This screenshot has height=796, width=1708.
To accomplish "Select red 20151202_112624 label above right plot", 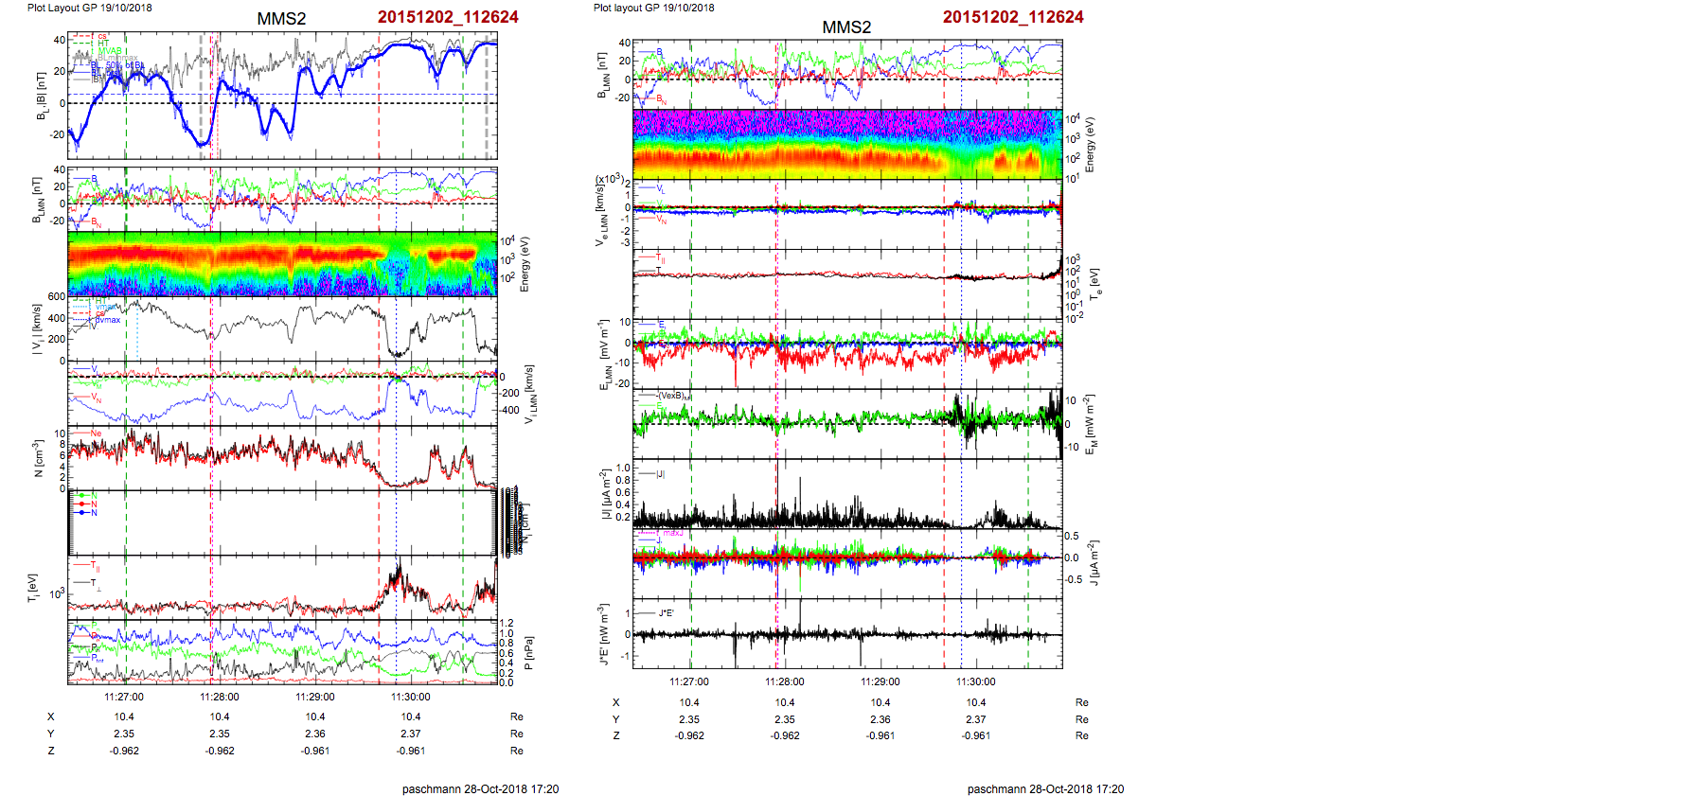I will [1013, 17].
